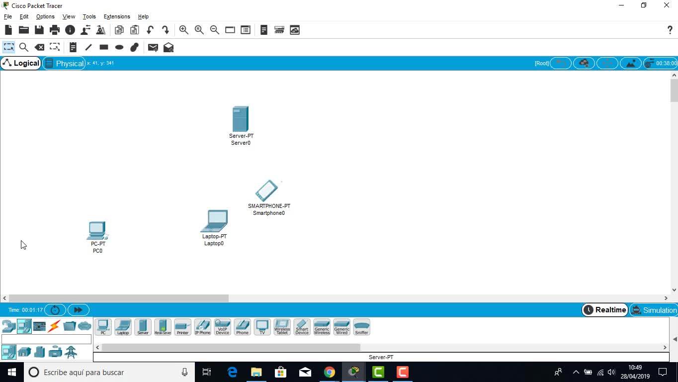Pick the IP Phone from palette

[x=202, y=327]
